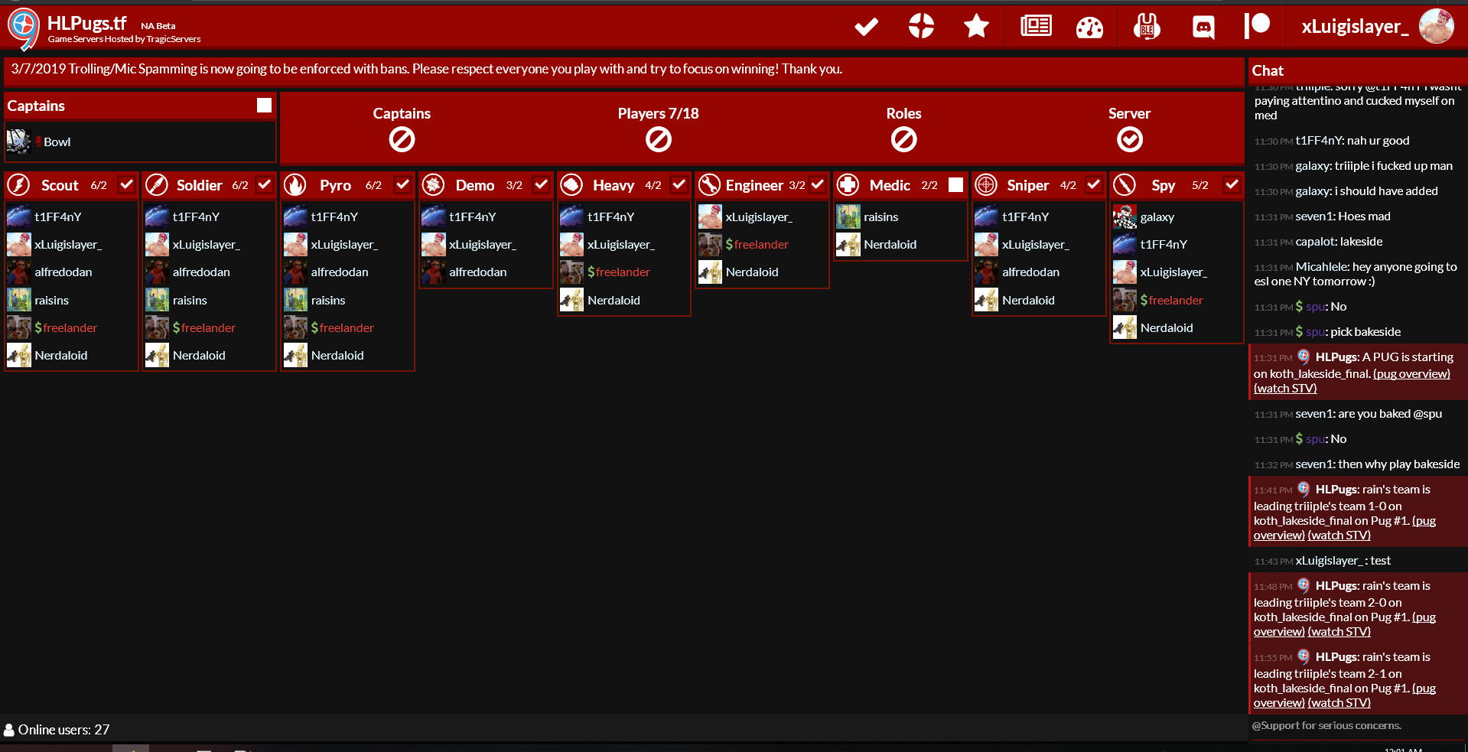Click the Heavy class icon
The image size is (1468, 752).
coord(571,185)
